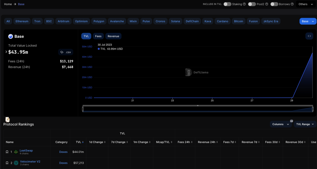Click the Revenue (24h) value $7,668
Image resolution: width=317 pixels, height=169 pixels.
[67, 67]
